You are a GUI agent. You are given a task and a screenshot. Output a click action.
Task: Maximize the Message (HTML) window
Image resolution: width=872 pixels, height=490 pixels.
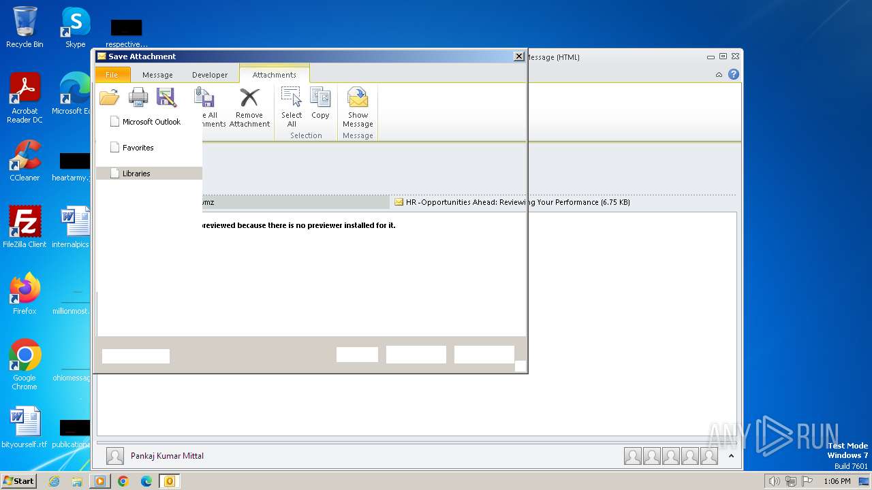[x=723, y=56]
